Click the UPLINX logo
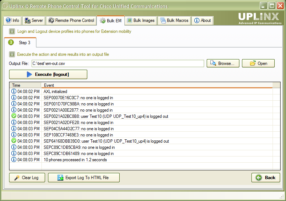The width and height of the screenshot is (286, 201). click(260, 18)
